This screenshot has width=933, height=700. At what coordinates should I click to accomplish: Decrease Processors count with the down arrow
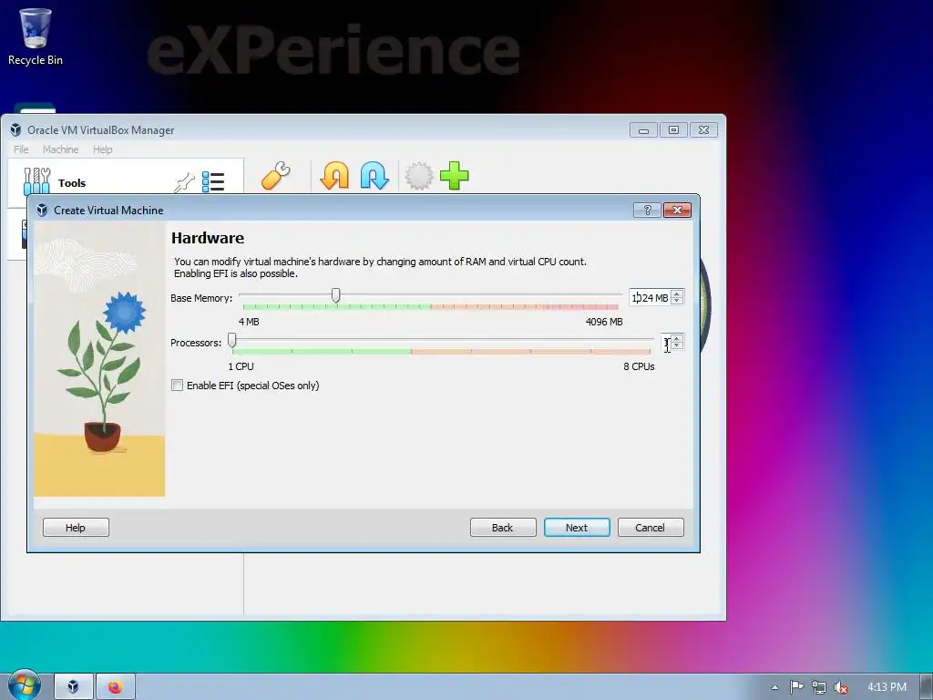click(x=677, y=345)
